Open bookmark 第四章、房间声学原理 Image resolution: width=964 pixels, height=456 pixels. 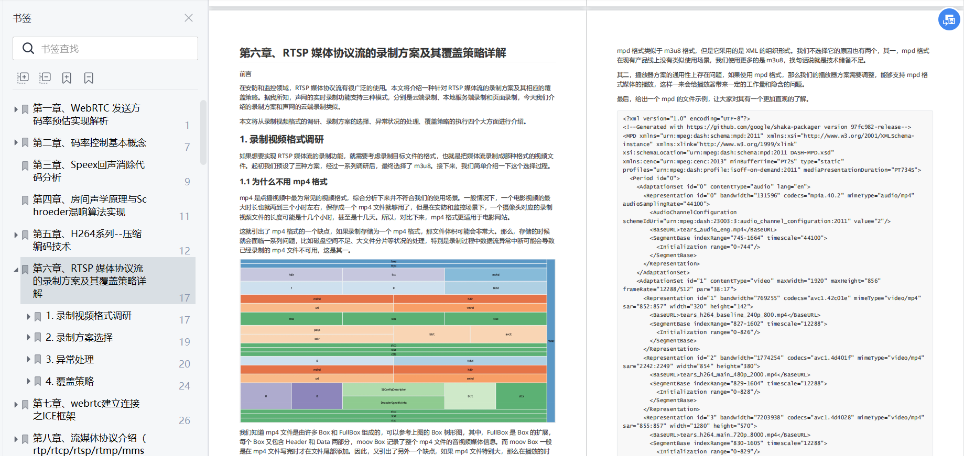(x=90, y=205)
